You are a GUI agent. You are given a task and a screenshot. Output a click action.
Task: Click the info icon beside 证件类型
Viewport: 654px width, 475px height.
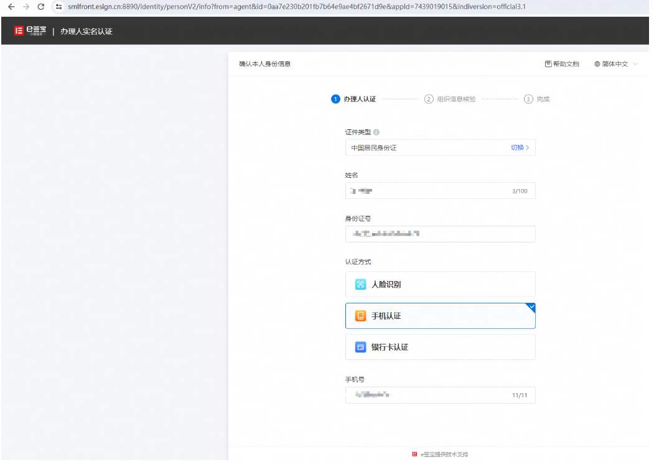pyautogui.click(x=376, y=132)
